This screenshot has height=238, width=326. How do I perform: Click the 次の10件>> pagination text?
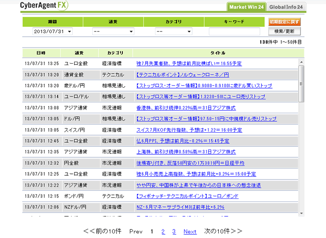(x=223, y=231)
